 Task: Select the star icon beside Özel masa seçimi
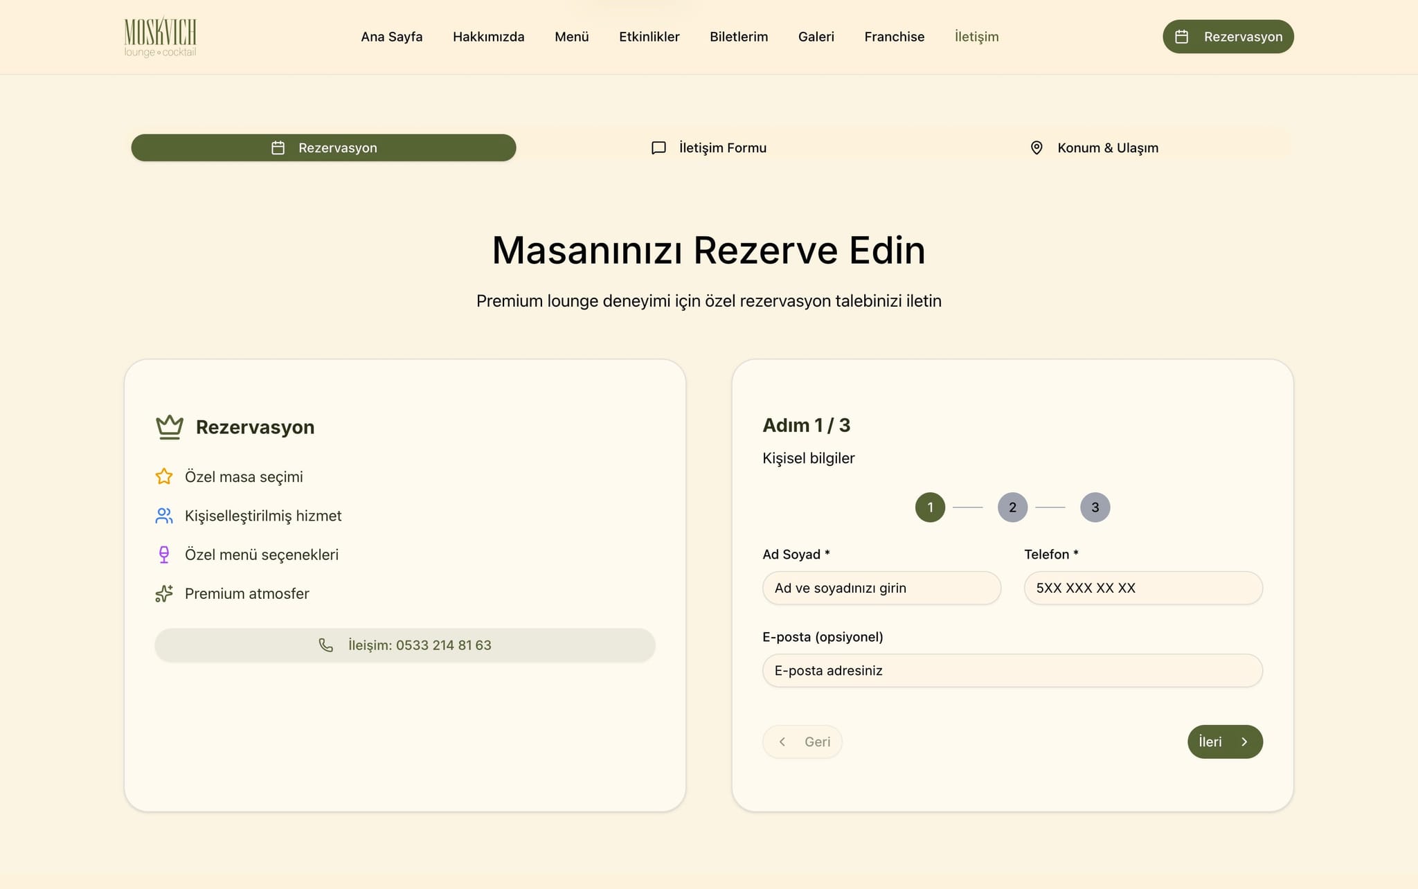[164, 476]
